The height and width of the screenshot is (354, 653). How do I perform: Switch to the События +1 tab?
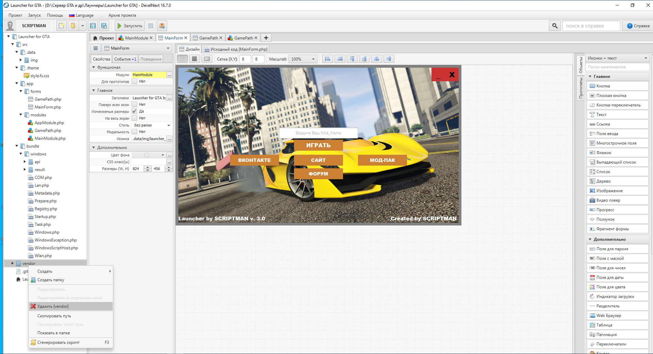(125, 59)
